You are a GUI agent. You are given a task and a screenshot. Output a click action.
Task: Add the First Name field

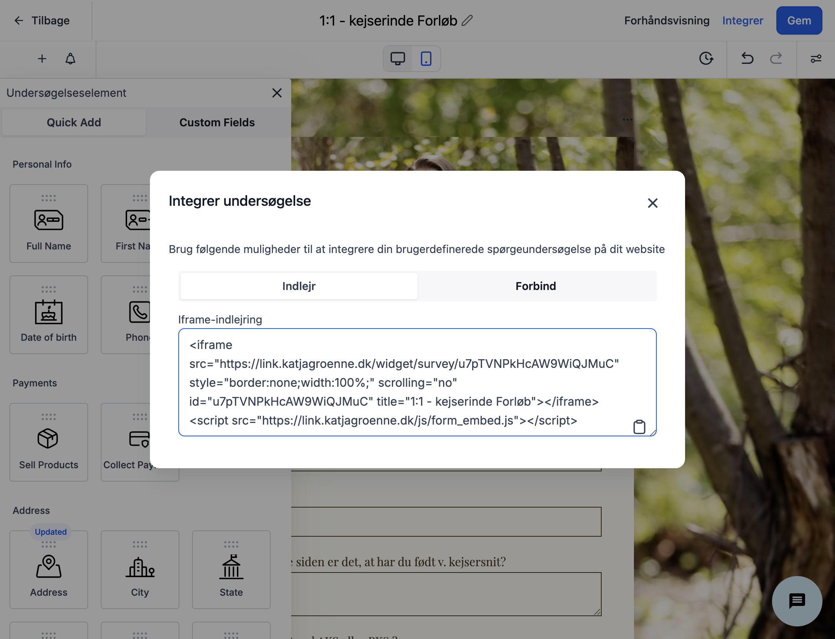pyautogui.click(x=126, y=223)
